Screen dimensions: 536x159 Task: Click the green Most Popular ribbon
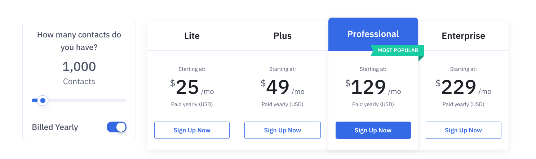click(398, 50)
